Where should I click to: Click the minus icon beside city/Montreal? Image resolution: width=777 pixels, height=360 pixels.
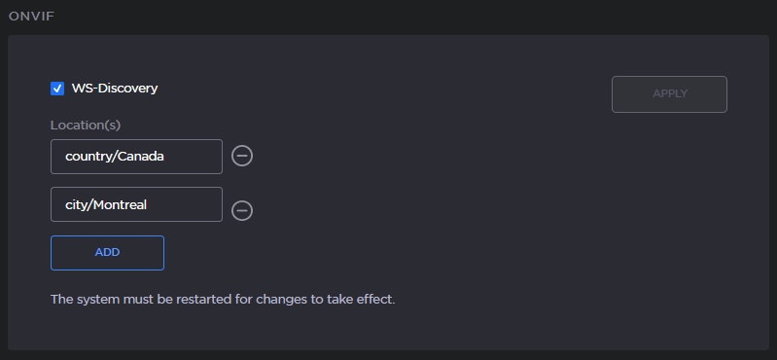[x=242, y=211]
